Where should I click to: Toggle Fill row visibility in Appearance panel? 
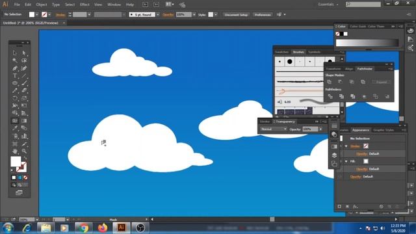[x=341, y=161]
